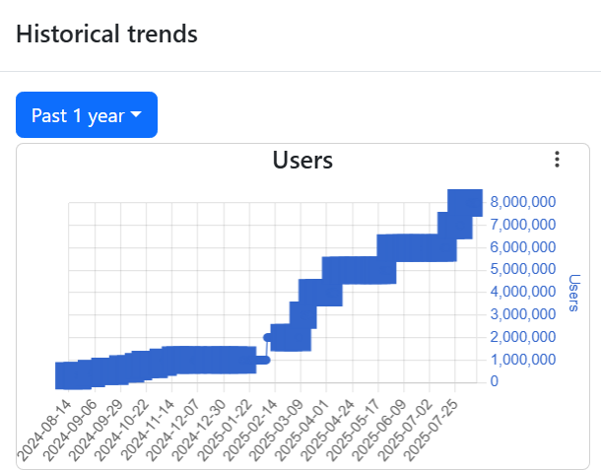Click the Users chart title
Screen dimensions: 601x470
coord(302,160)
